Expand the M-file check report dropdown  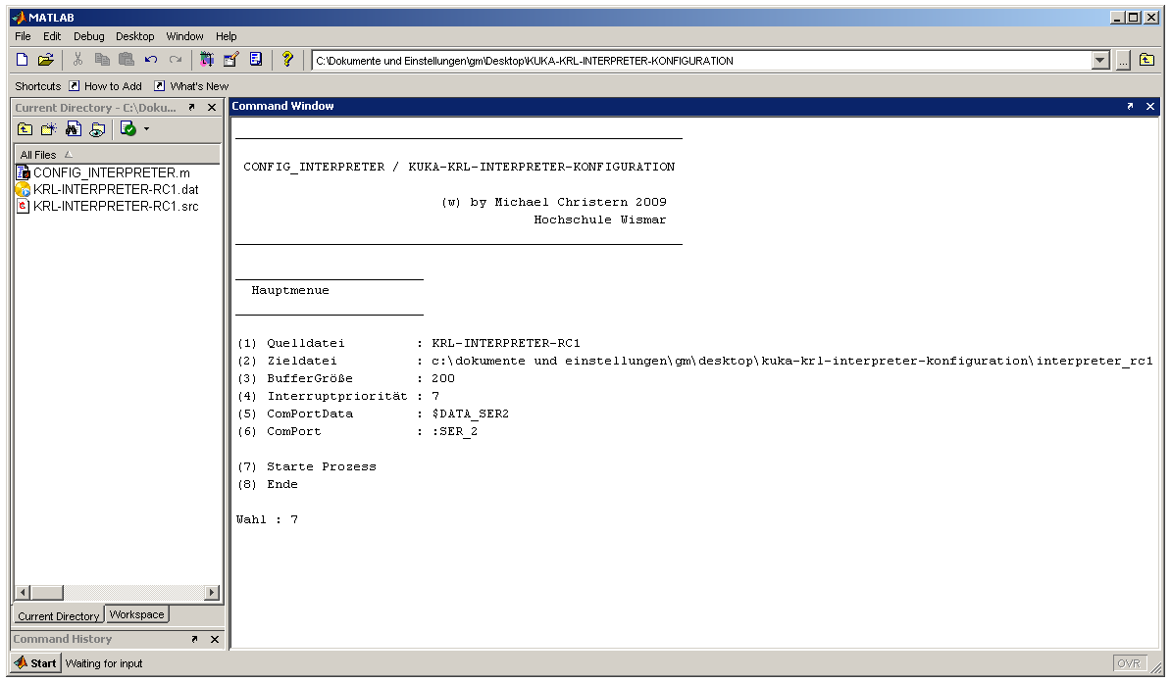click(x=146, y=128)
